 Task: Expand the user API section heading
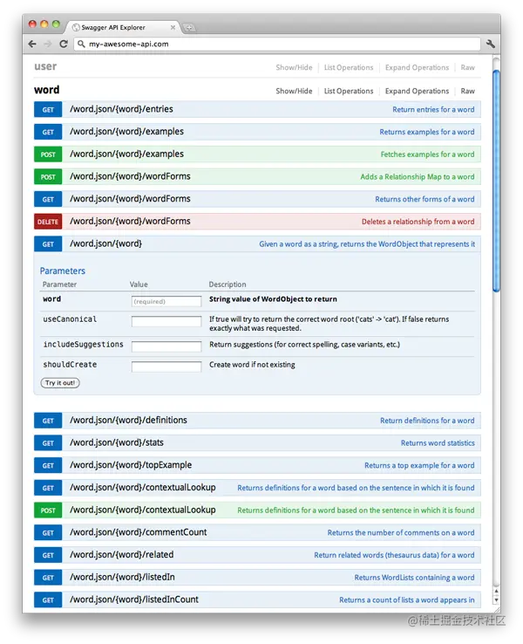click(45, 66)
